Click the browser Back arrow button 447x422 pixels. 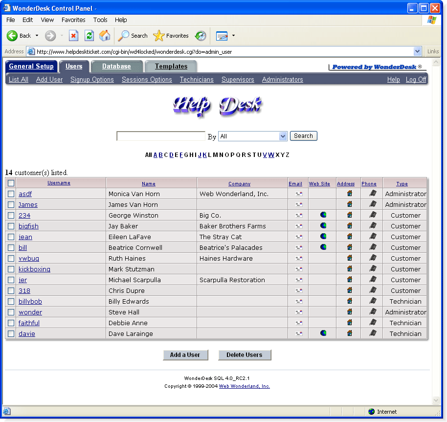pos(19,36)
